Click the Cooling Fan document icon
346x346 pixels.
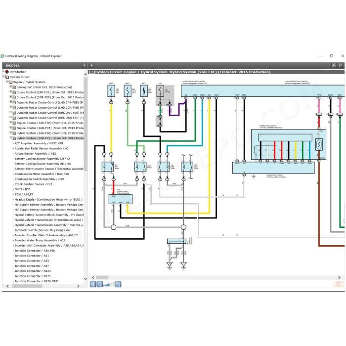click(14, 87)
